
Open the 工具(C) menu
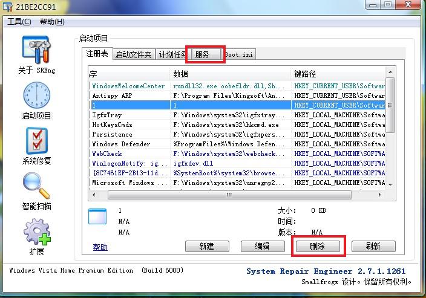[19, 21]
